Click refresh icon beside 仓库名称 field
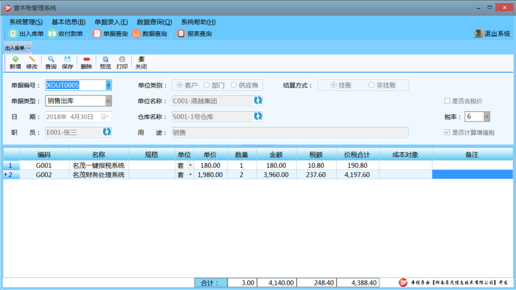516x290 pixels. point(257,116)
